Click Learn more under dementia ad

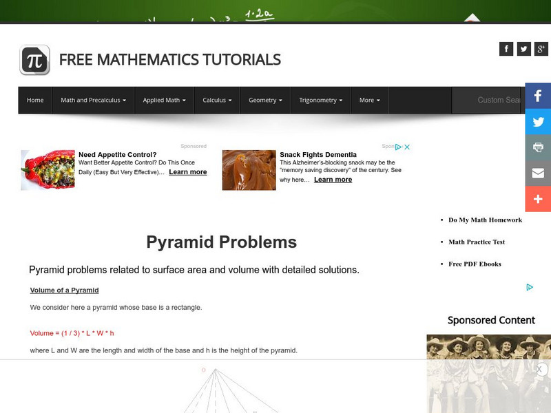pos(333,180)
